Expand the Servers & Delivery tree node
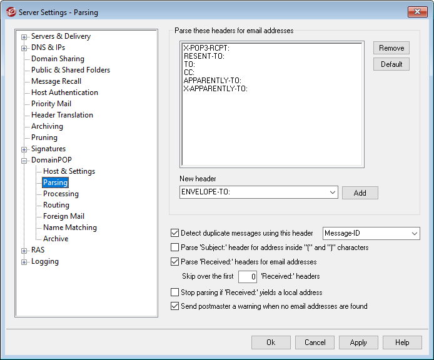The image size is (434, 360). pos(24,36)
